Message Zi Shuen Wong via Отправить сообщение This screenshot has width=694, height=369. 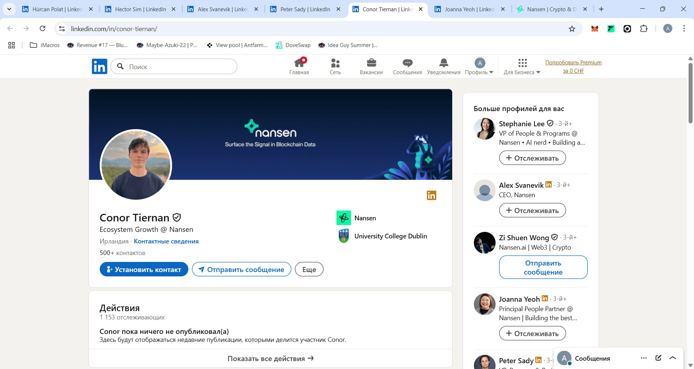(x=543, y=267)
